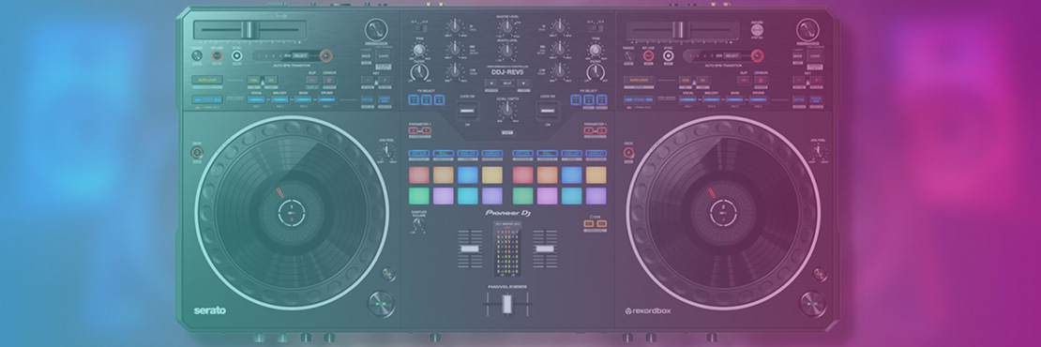Toggle the left deck SYNC button
The image size is (1041, 347).
237,56
